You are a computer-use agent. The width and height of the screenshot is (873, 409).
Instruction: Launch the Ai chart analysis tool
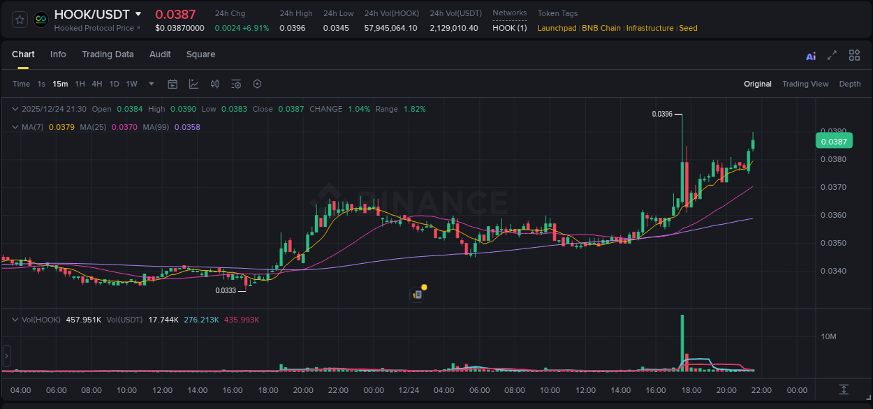[810, 55]
